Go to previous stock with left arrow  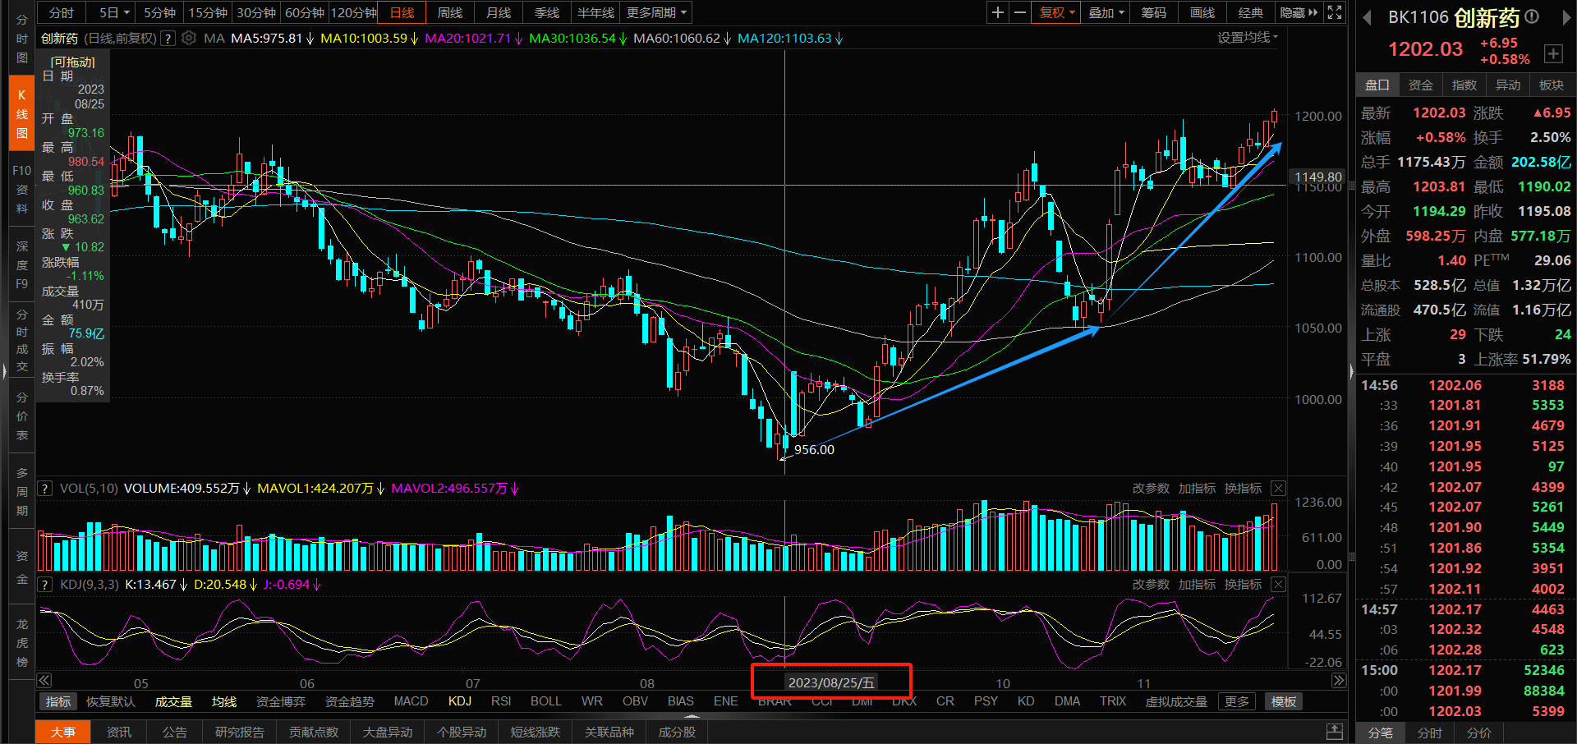(x=1367, y=17)
